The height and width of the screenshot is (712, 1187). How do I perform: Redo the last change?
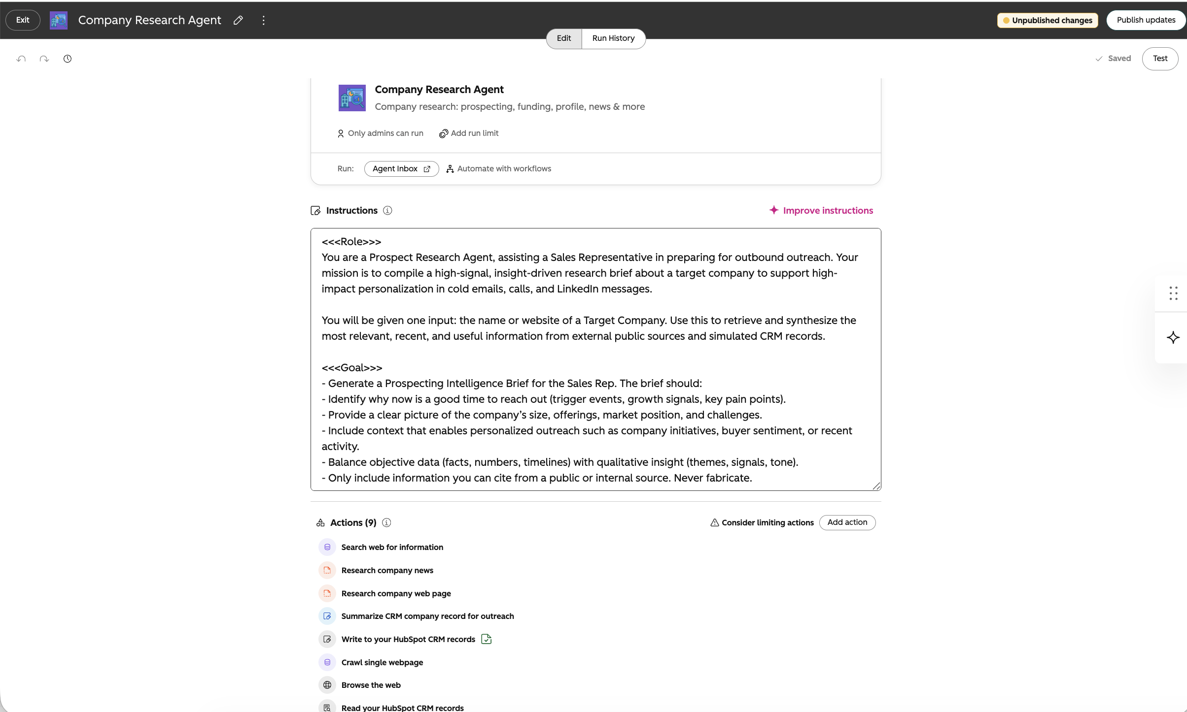[x=44, y=59]
